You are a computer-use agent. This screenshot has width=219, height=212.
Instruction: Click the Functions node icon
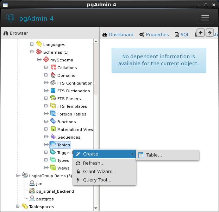pos(53,121)
